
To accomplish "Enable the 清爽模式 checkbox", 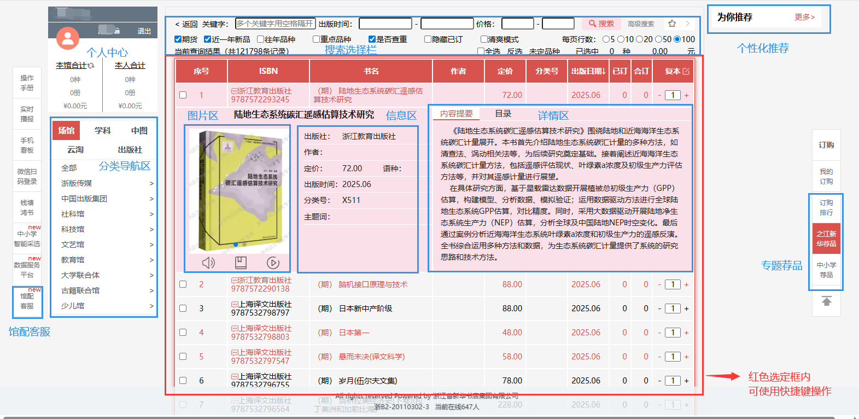I will (x=484, y=39).
